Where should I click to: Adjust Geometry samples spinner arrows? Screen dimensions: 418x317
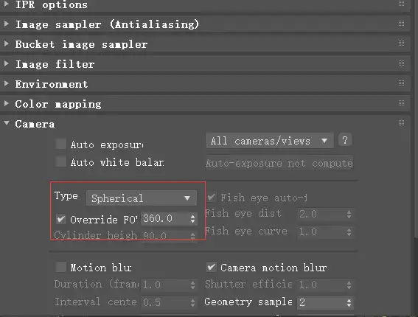pos(349,302)
